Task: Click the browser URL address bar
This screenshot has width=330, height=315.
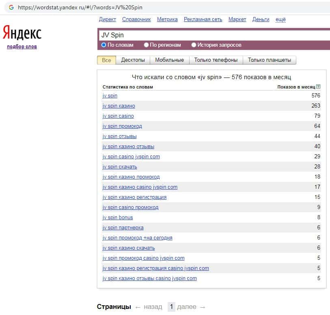Action: pos(162,7)
